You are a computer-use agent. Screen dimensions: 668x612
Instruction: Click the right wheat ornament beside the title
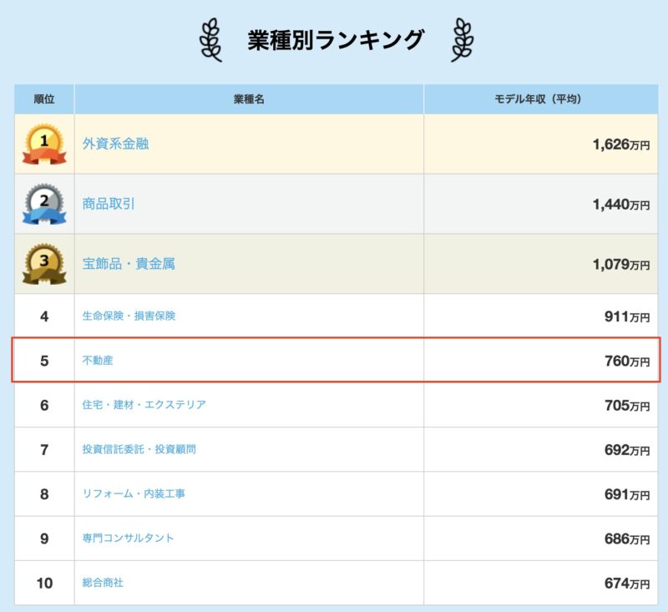pyautogui.click(x=463, y=38)
